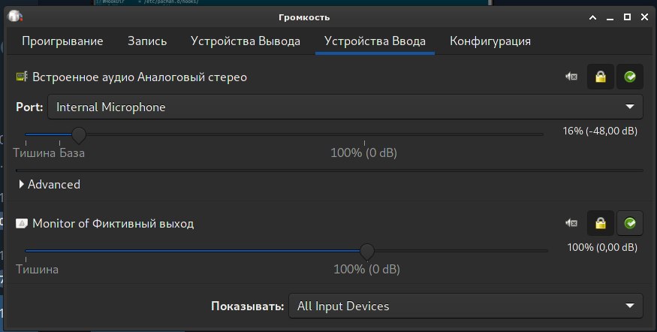The image size is (657, 332).
Task: Open the Устройства Вывода tab
Action: pyautogui.click(x=245, y=41)
